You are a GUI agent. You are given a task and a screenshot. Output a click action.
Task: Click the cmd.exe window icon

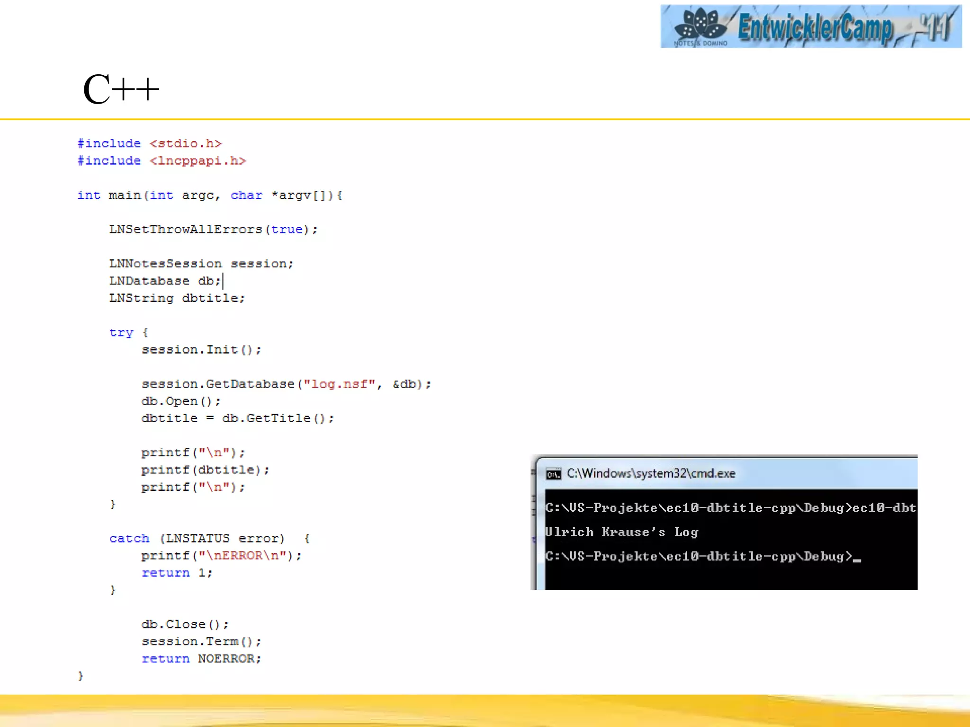coord(553,474)
